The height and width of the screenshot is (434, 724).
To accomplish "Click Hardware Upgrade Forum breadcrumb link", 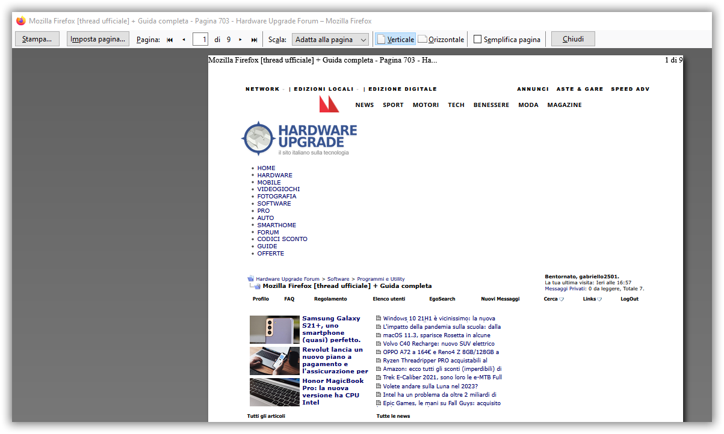I will pos(288,279).
